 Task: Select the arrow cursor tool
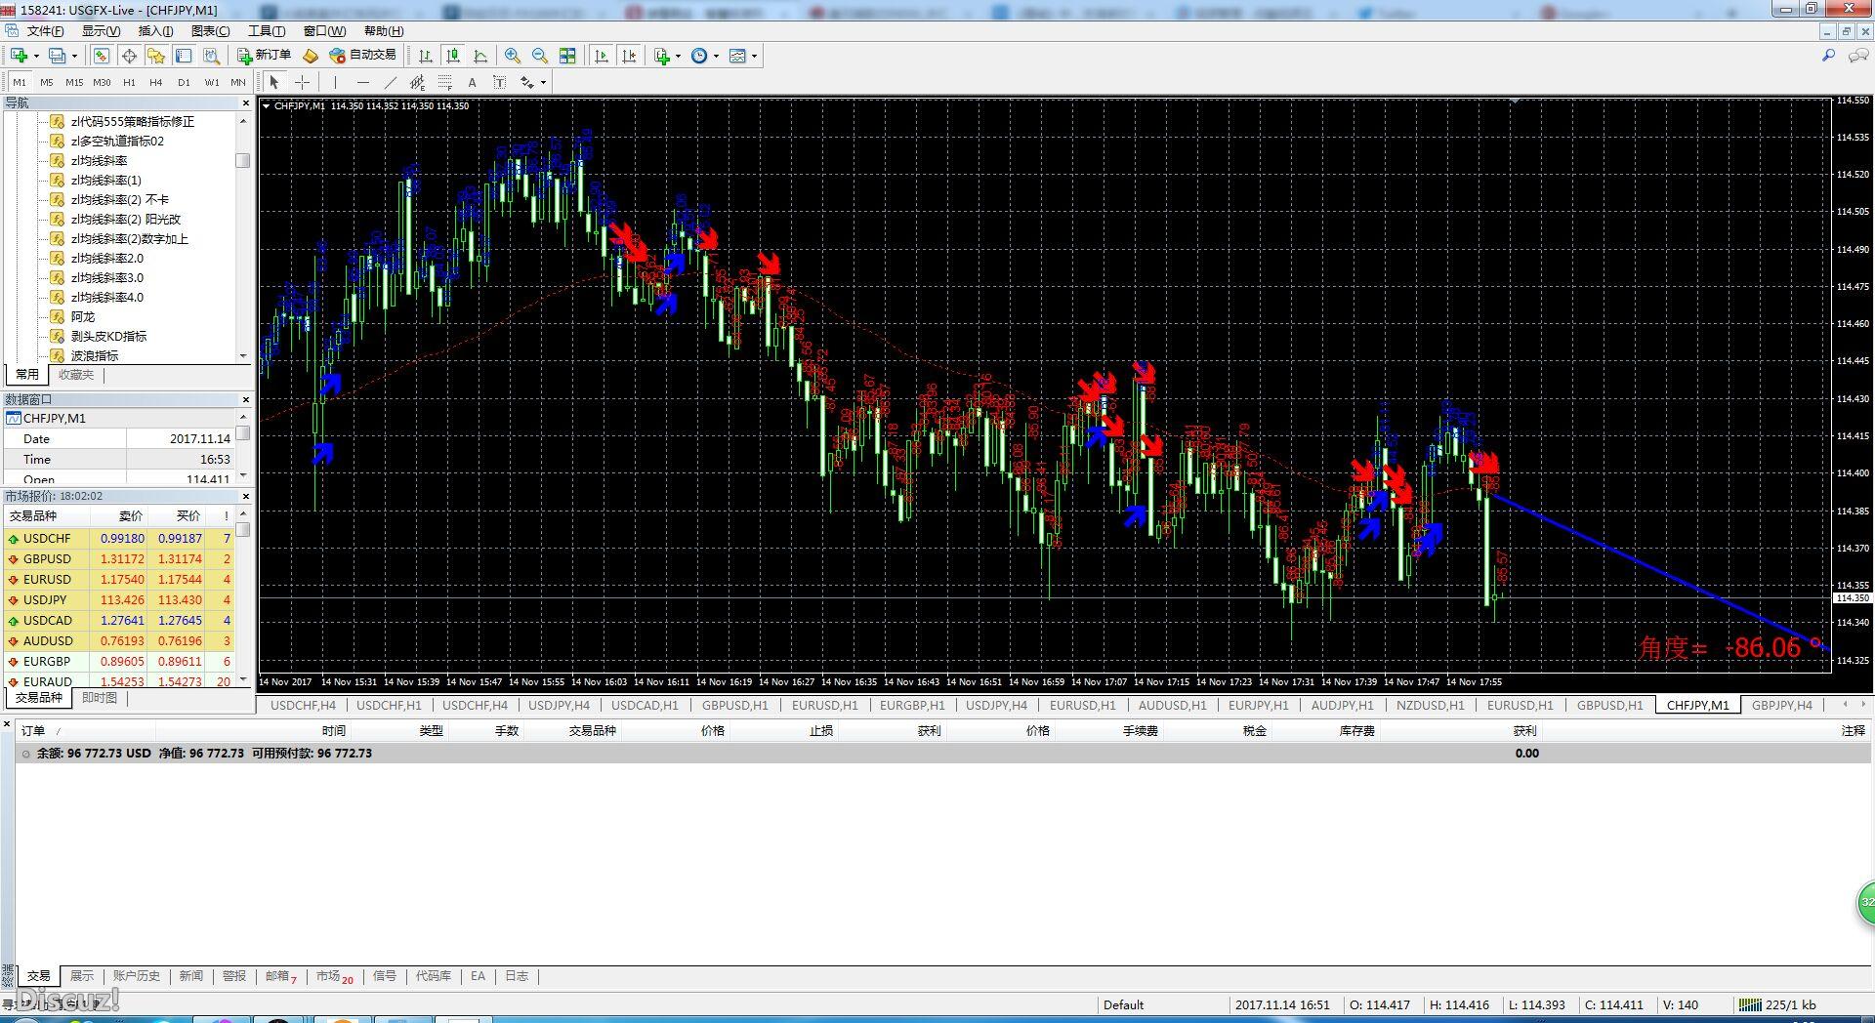(x=274, y=82)
